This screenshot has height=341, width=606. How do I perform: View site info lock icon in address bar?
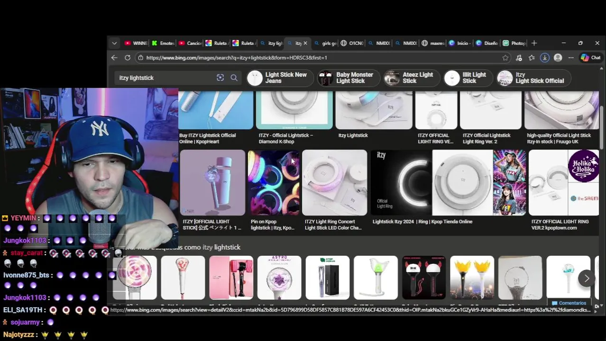140,58
